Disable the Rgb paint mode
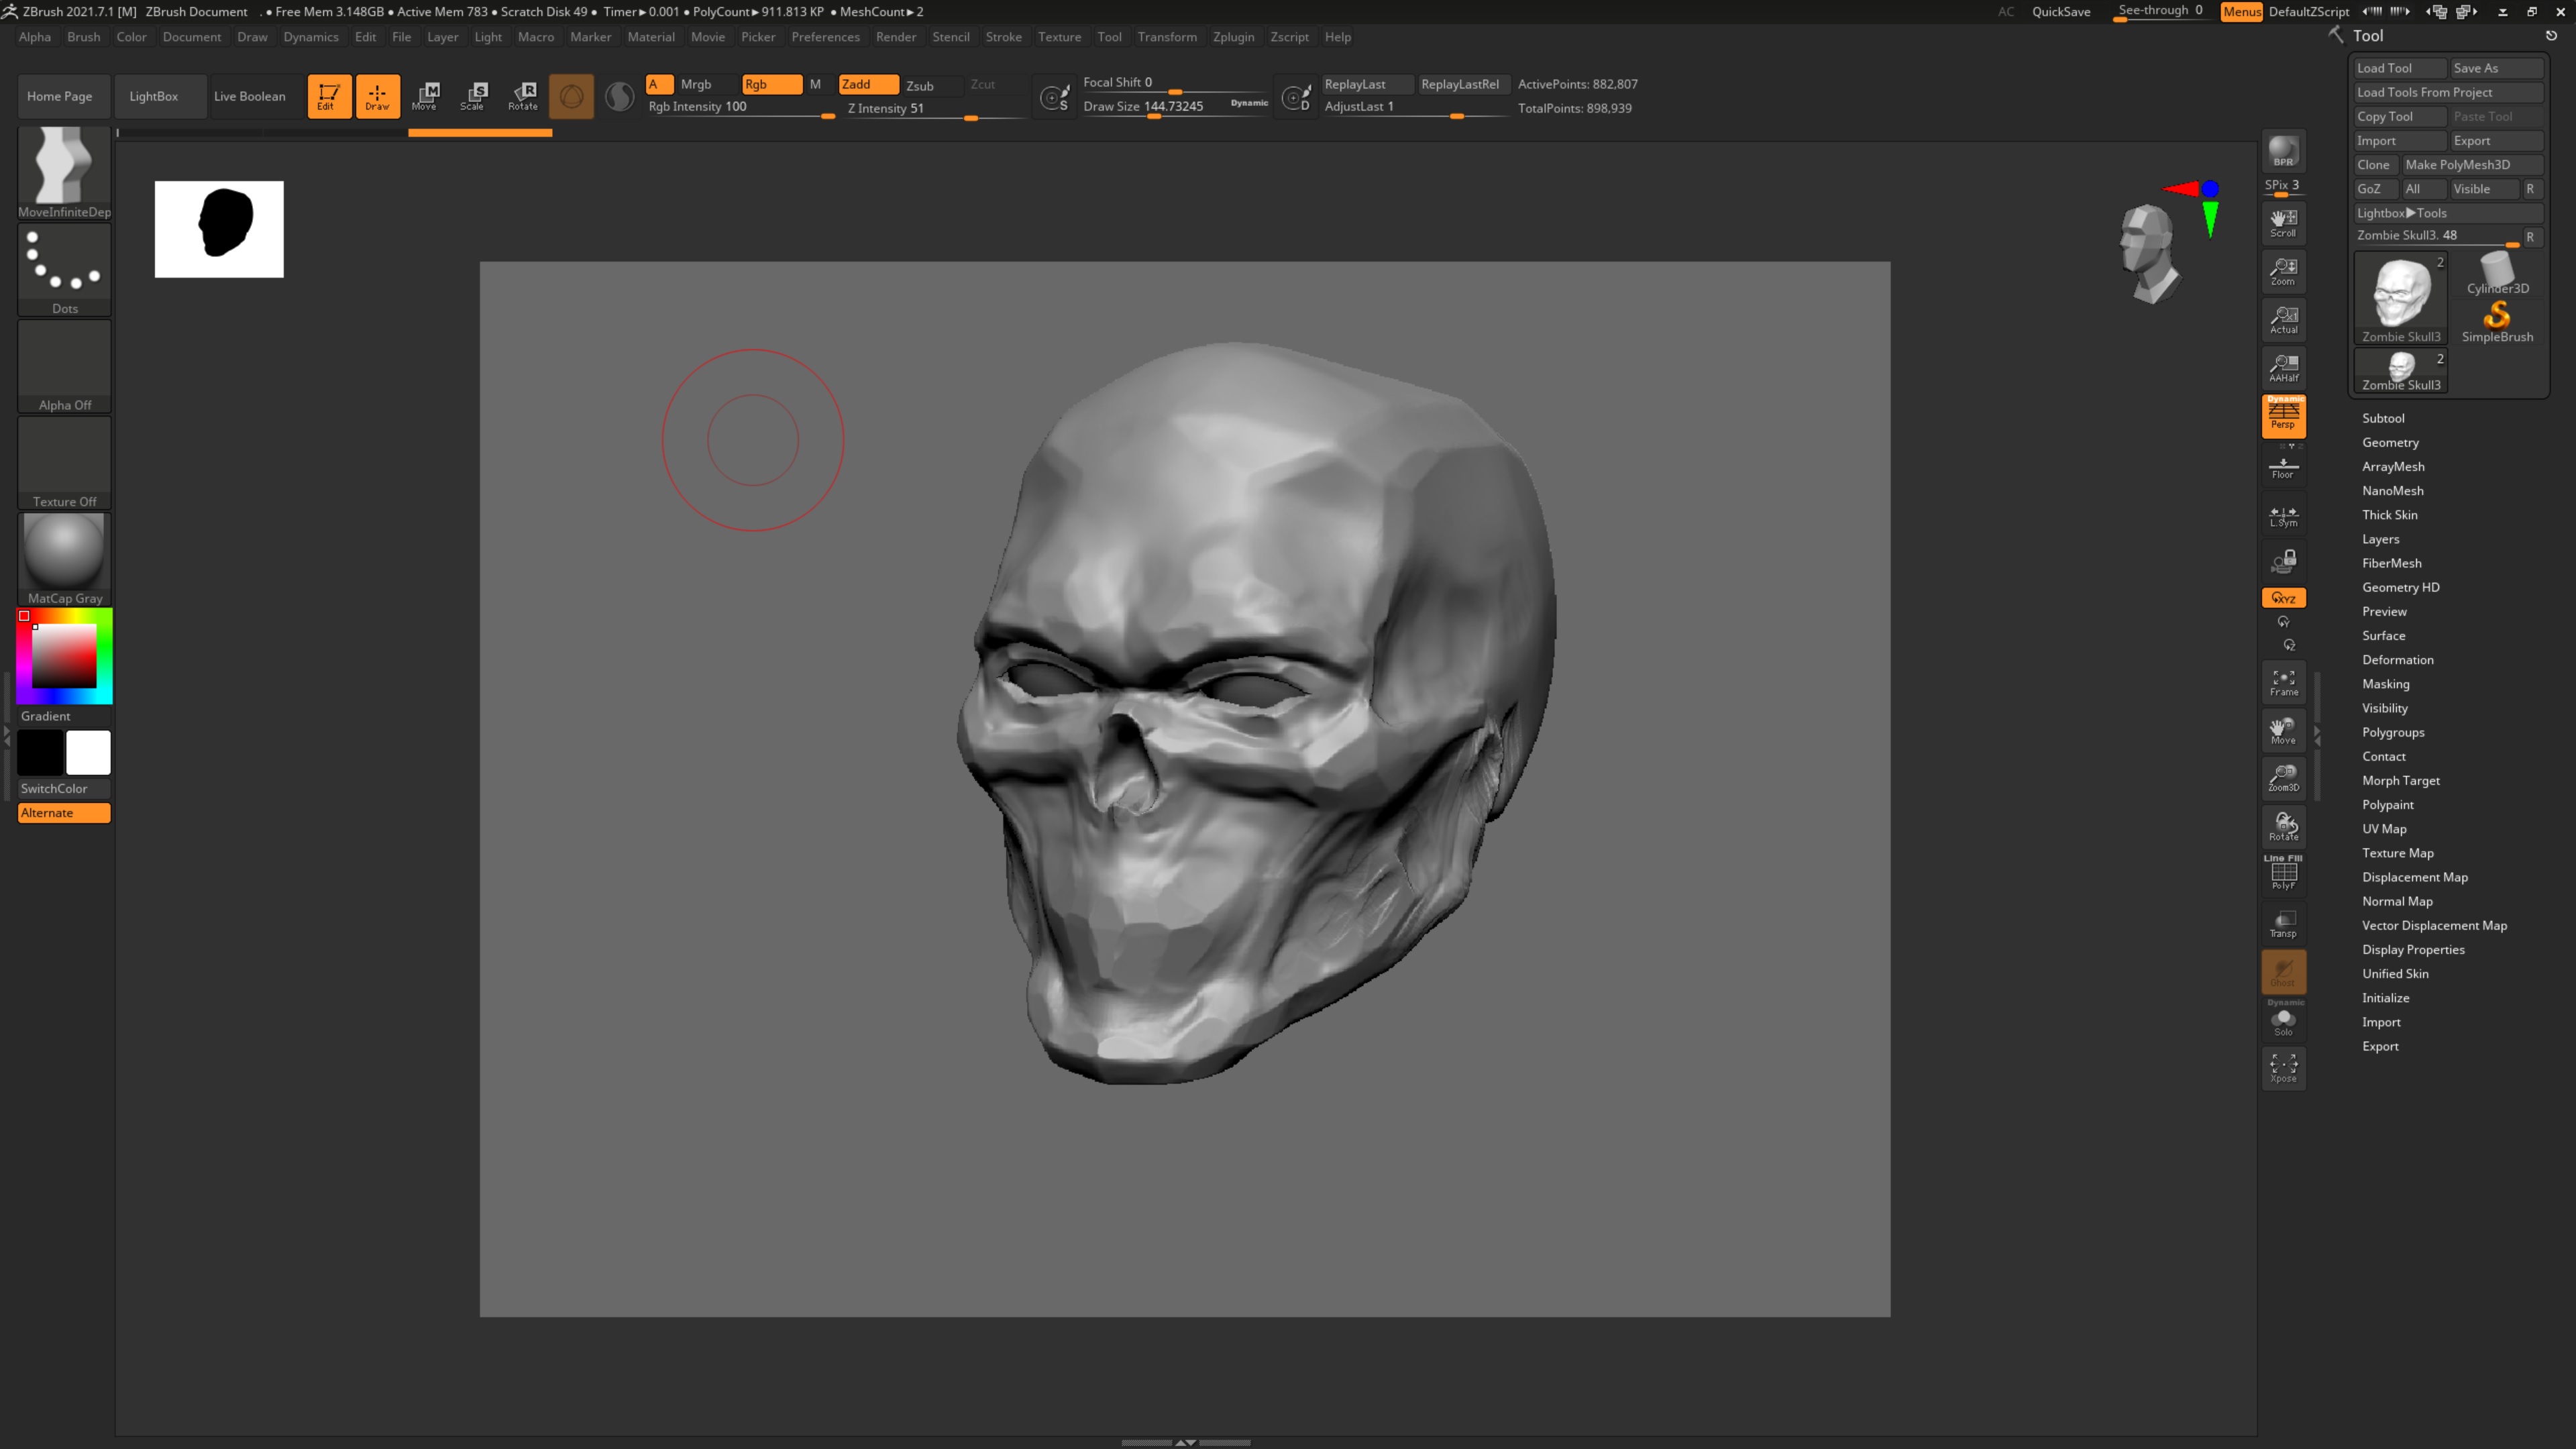 770,84
